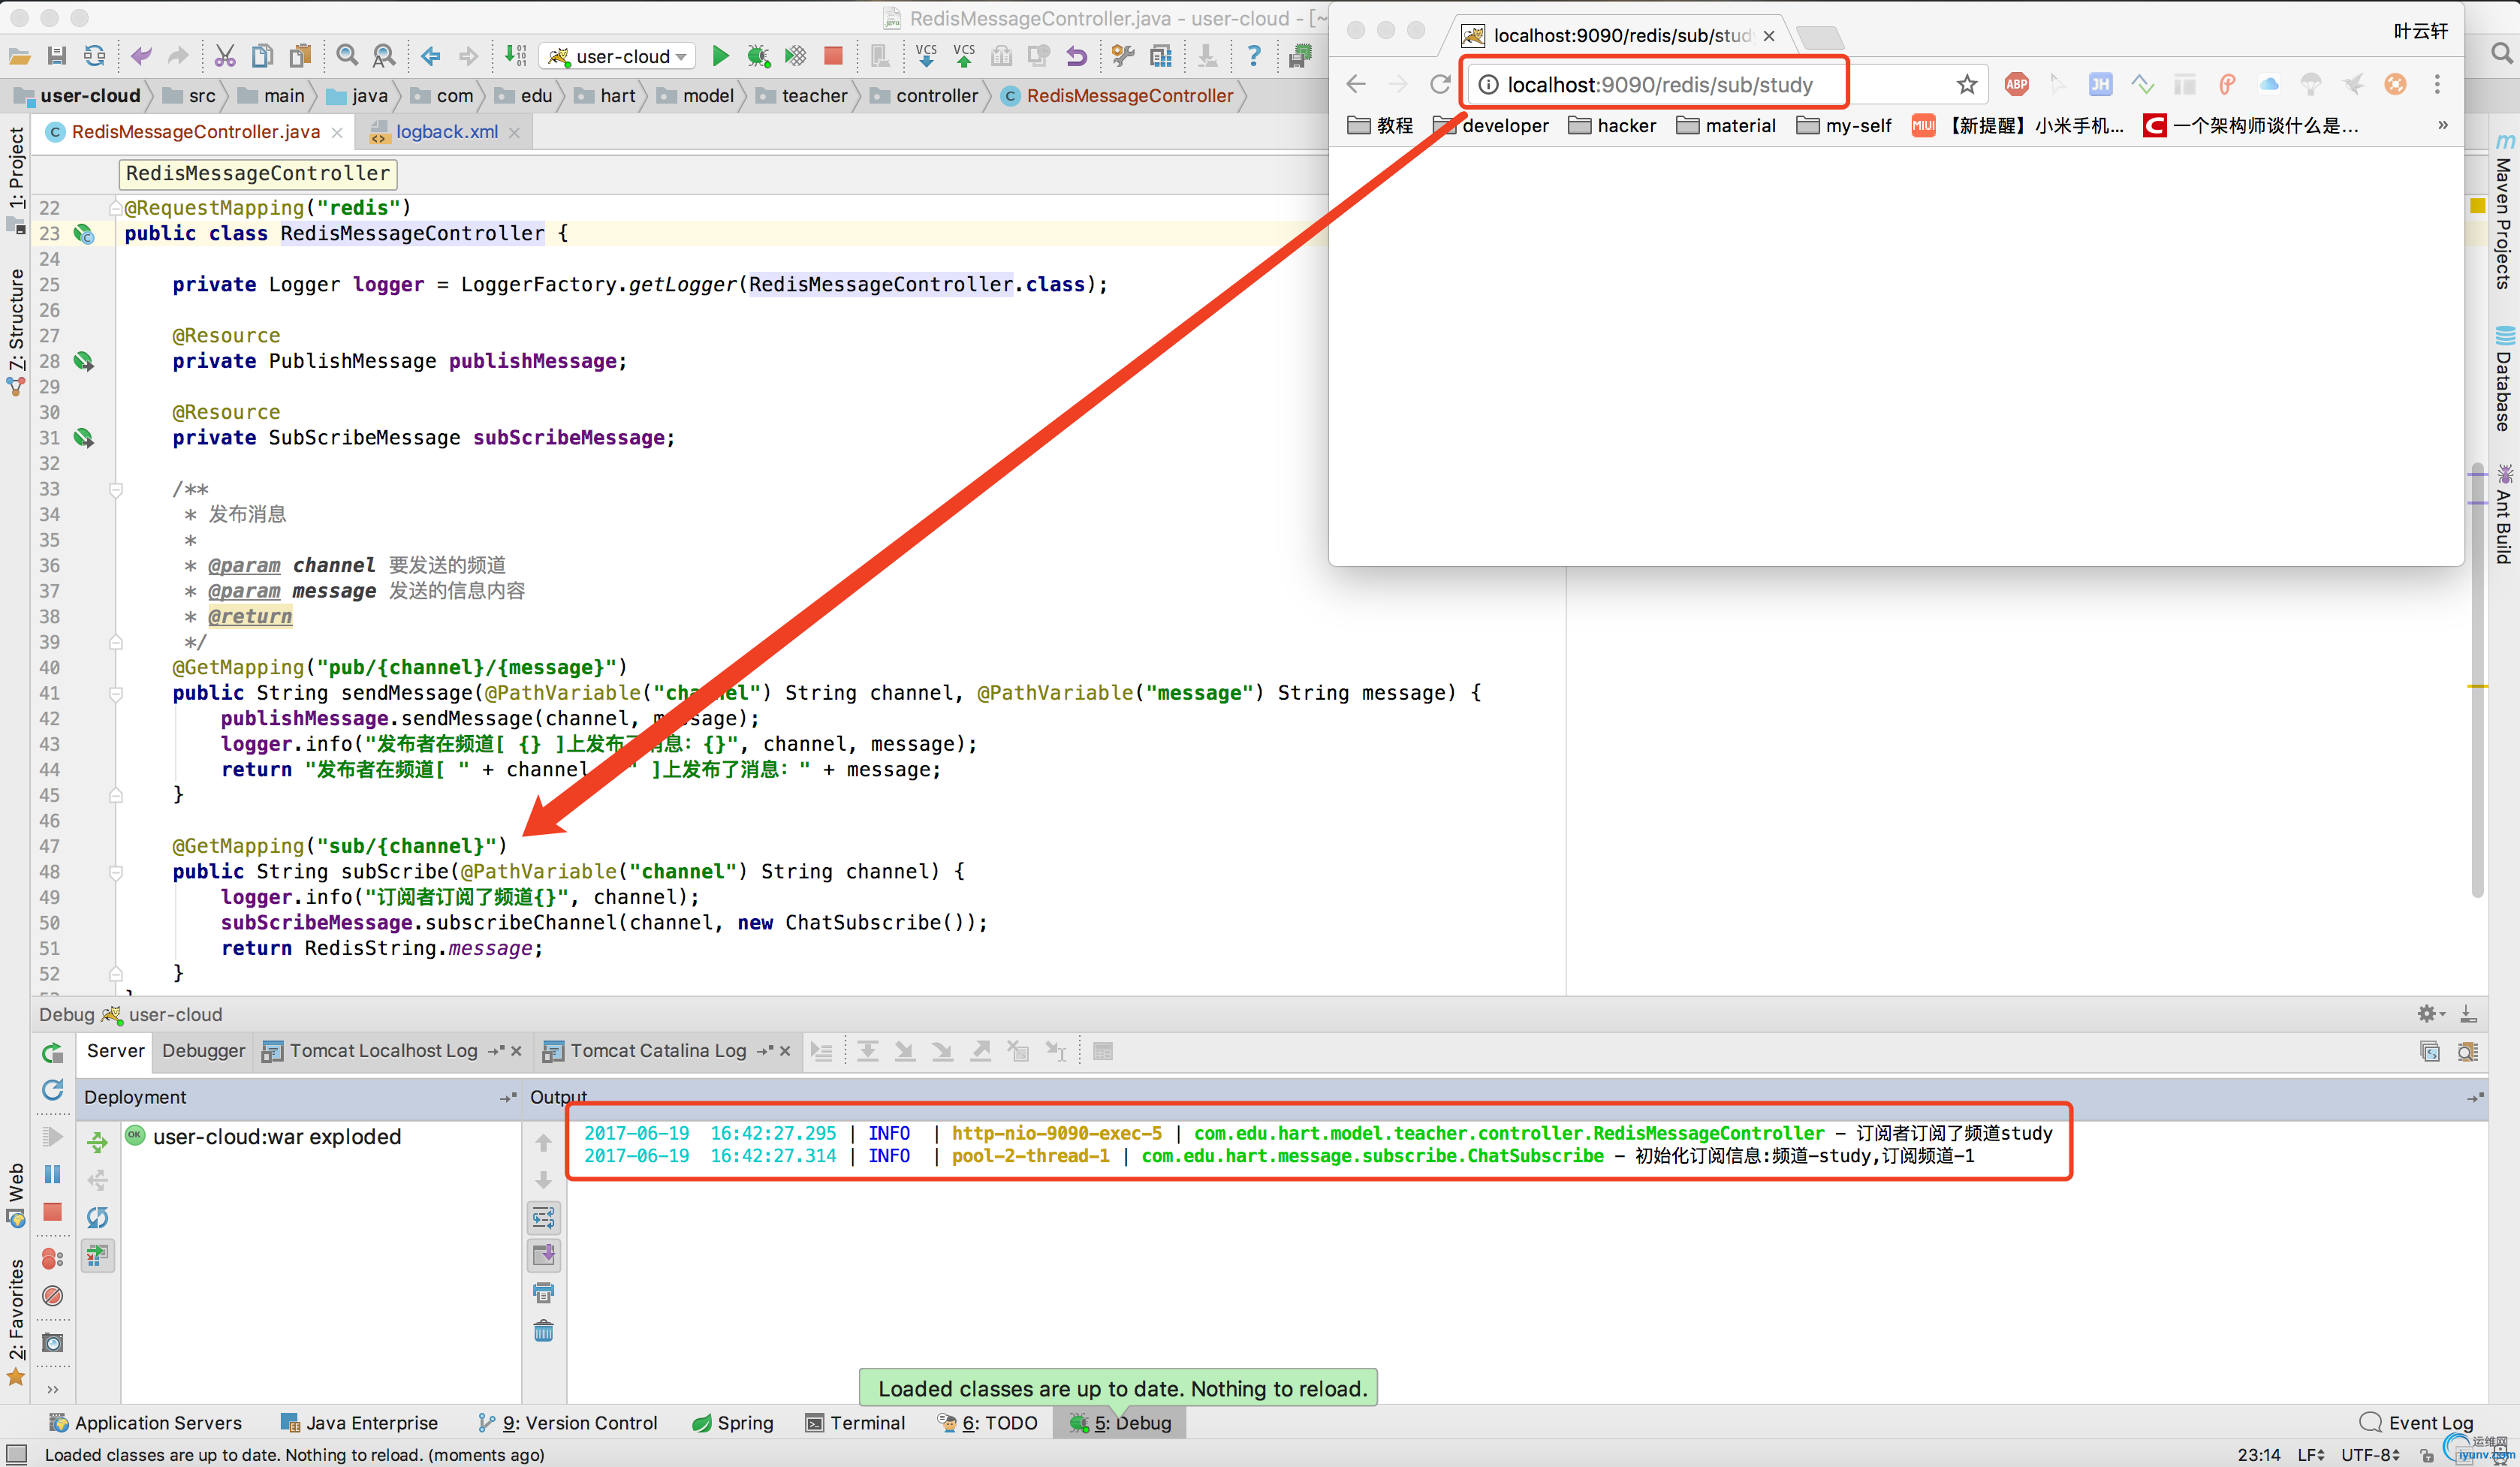Open the Tomcat Localhost Log tab
The width and height of the screenshot is (2520, 1467).
point(383,1051)
